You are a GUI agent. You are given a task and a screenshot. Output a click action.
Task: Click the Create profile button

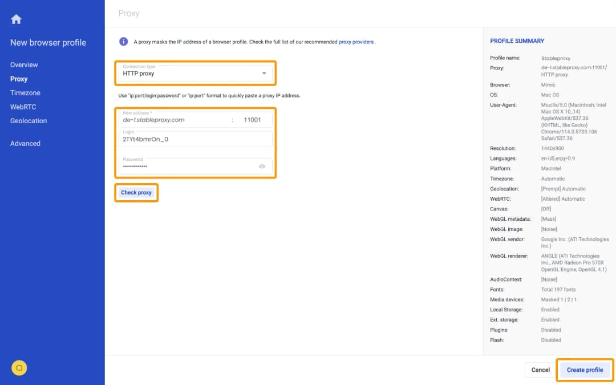coord(585,370)
